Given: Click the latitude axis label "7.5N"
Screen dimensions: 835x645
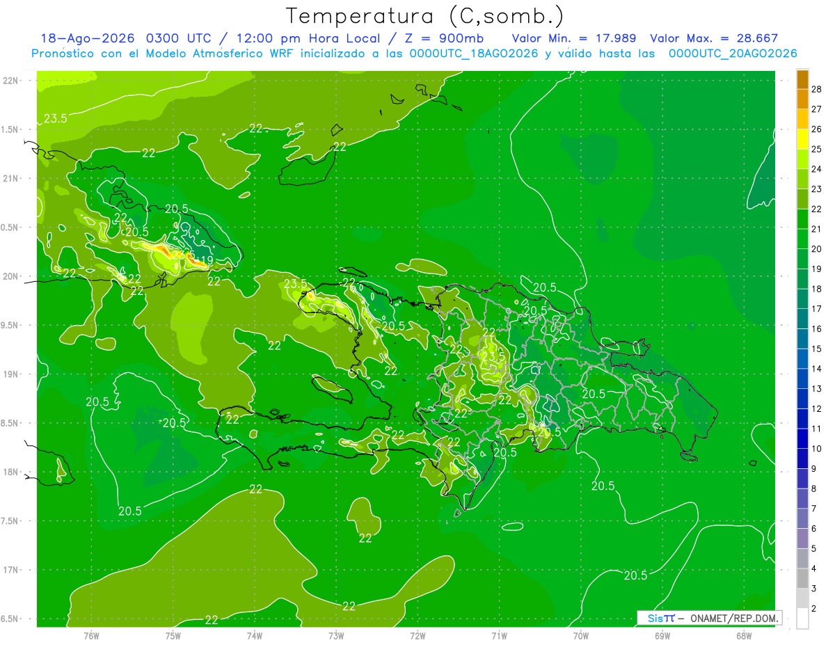Looking at the screenshot, I should pos(10,521).
